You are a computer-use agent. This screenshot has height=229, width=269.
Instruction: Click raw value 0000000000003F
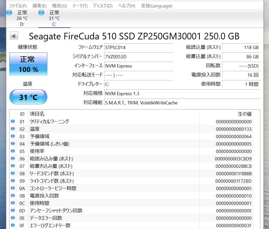(x=234, y=225)
